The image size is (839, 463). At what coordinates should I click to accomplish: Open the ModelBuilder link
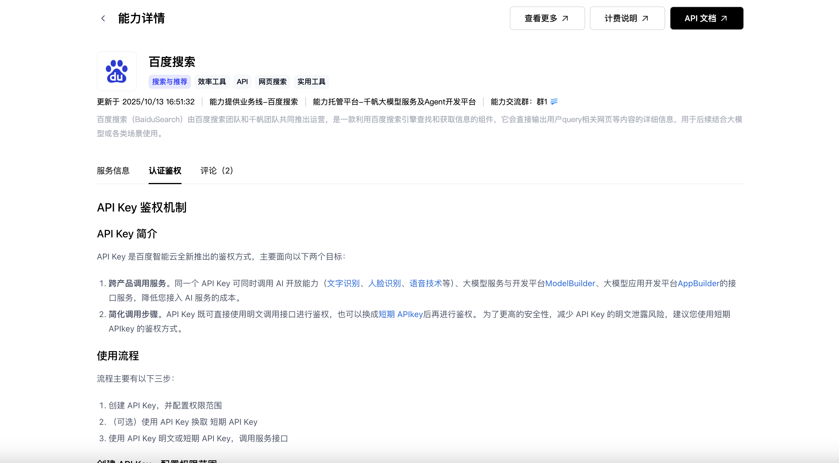tap(570, 283)
